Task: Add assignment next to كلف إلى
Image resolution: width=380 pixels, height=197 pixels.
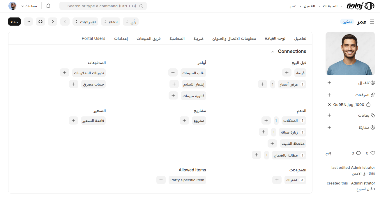Action: click(329, 83)
